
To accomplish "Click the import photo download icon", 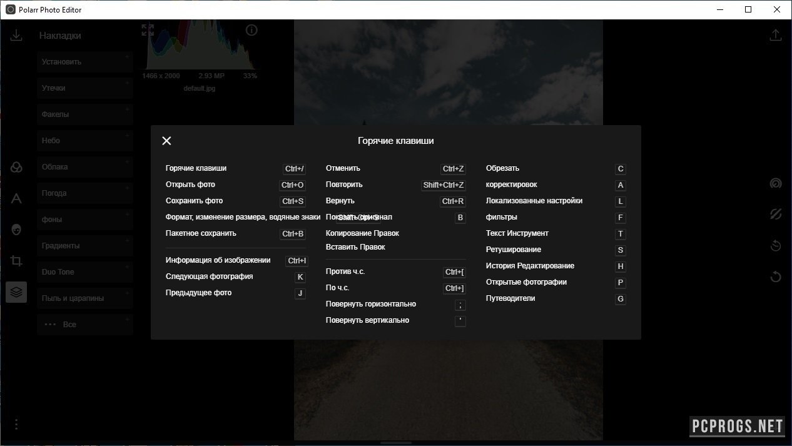I will click(16, 36).
